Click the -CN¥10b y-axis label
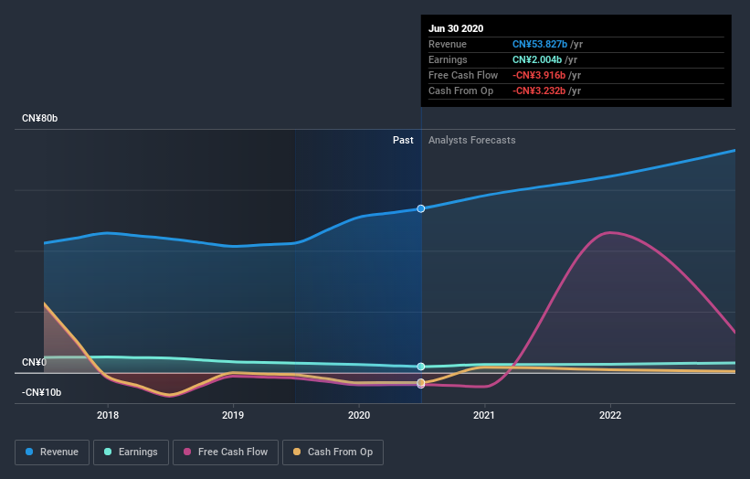The height and width of the screenshot is (479, 750). point(41,392)
